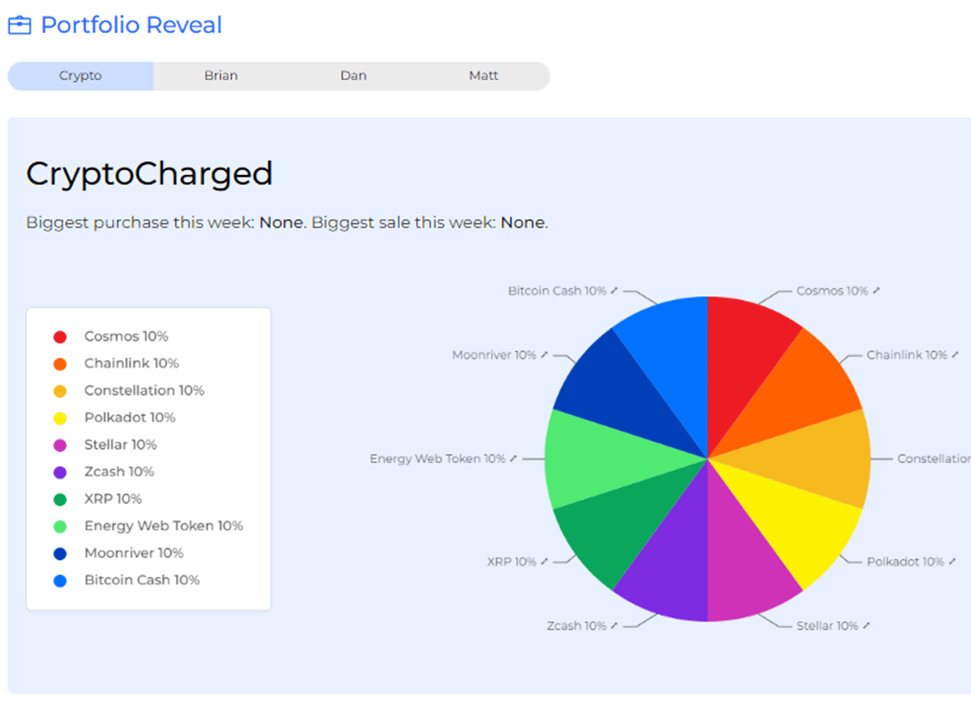Click the yellow Polkadot legend dot
The image size is (971, 707).
coord(60,419)
